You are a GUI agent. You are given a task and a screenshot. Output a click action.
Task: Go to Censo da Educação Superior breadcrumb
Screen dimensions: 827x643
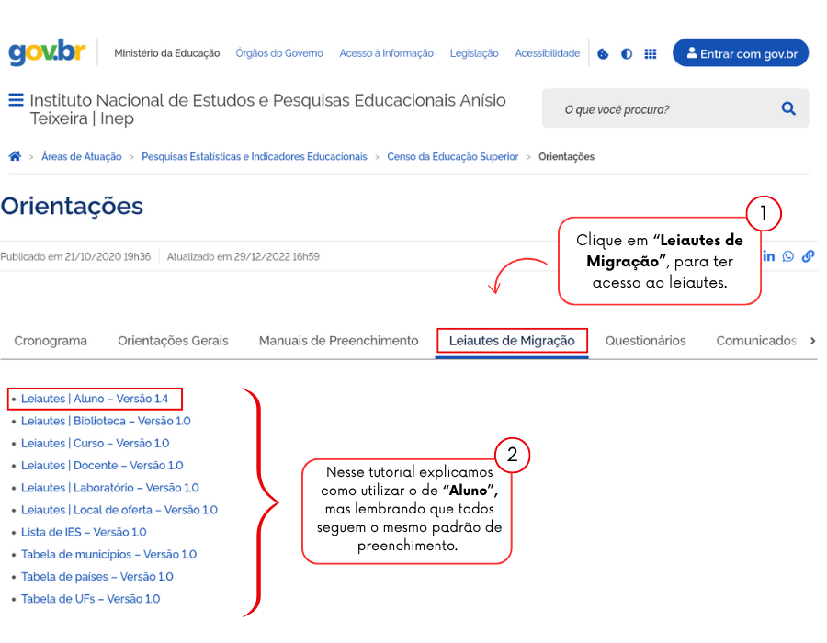pos(452,157)
